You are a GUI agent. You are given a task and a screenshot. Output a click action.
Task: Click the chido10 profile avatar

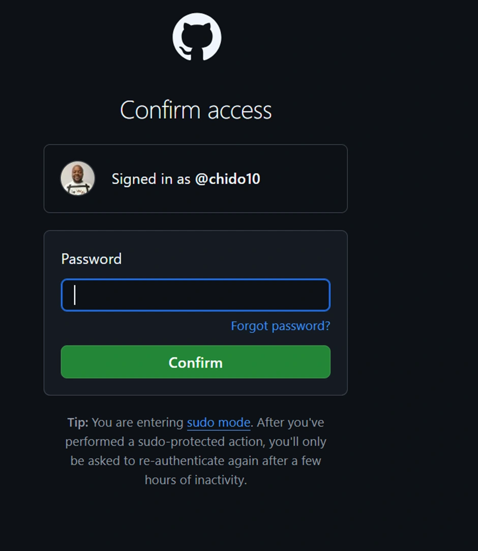point(78,179)
